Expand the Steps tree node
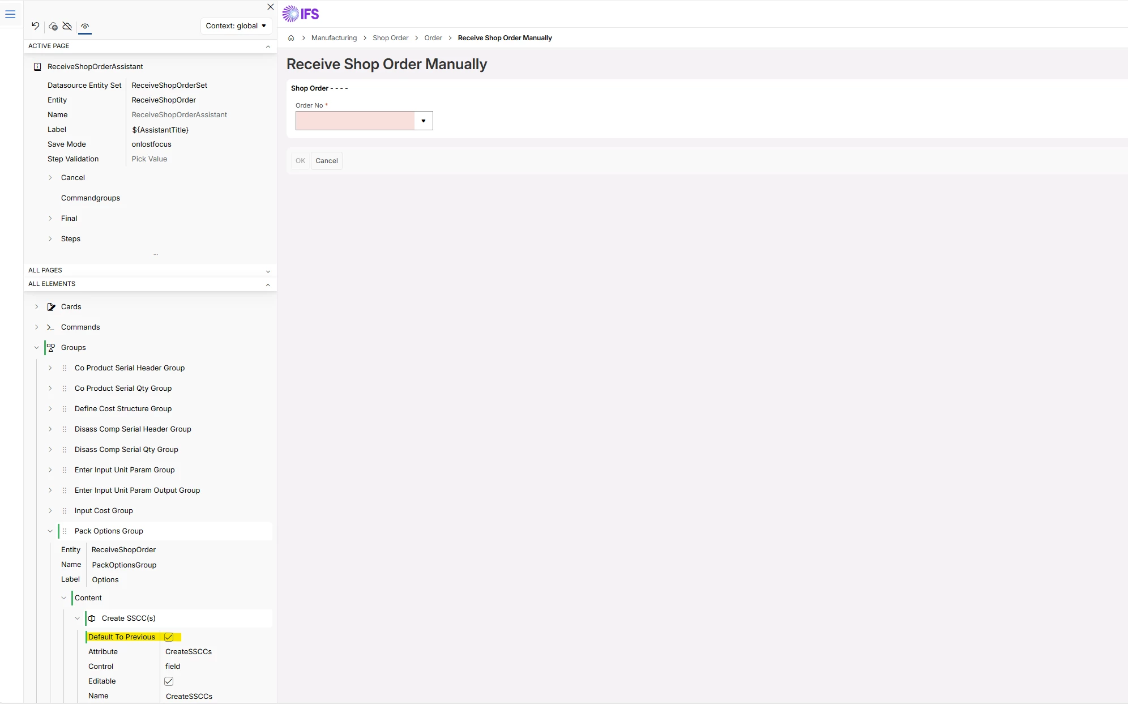This screenshot has width=1128, height=704. (50, 239)
